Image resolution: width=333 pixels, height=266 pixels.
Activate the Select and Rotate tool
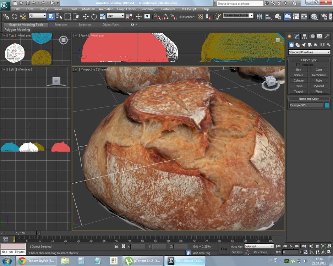(x=94, y=16)
